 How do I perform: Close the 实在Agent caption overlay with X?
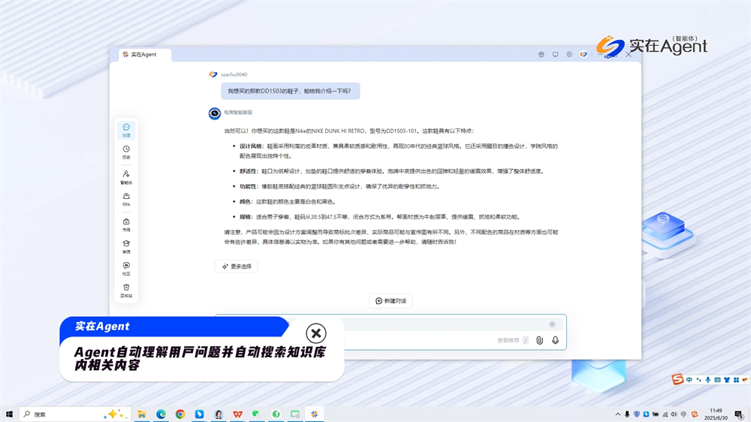pos(316,333)
